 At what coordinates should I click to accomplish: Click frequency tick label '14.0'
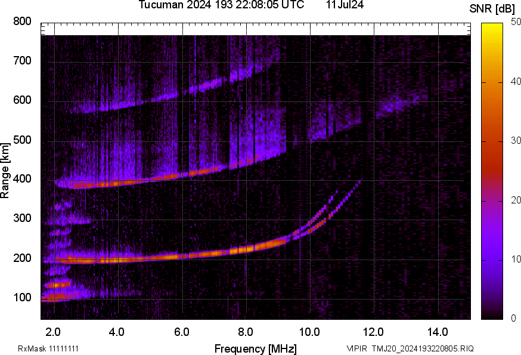click(438, 332)
